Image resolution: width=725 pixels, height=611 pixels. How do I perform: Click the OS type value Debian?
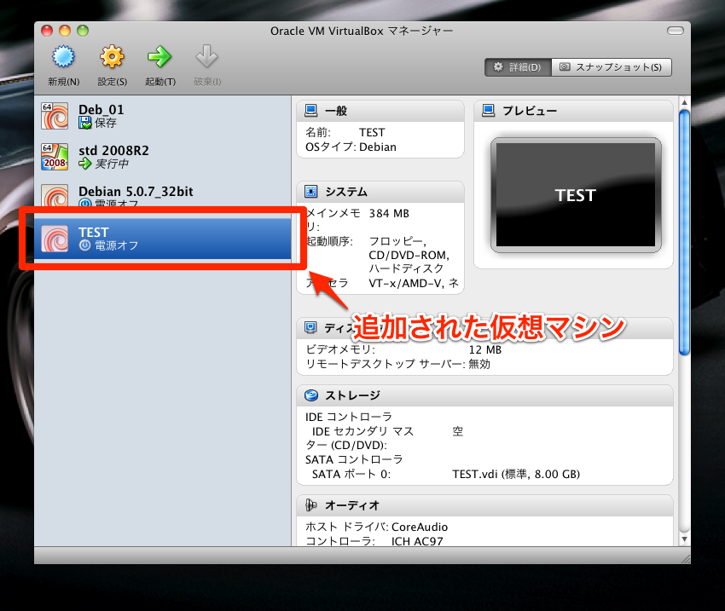pos(378,147)
